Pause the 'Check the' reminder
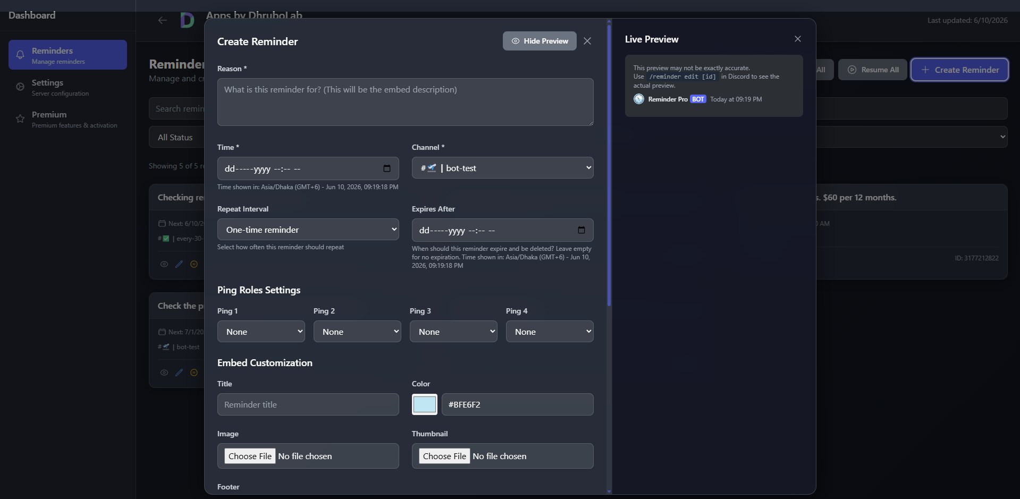This screenshot has height=499, width=1020. 194,373
